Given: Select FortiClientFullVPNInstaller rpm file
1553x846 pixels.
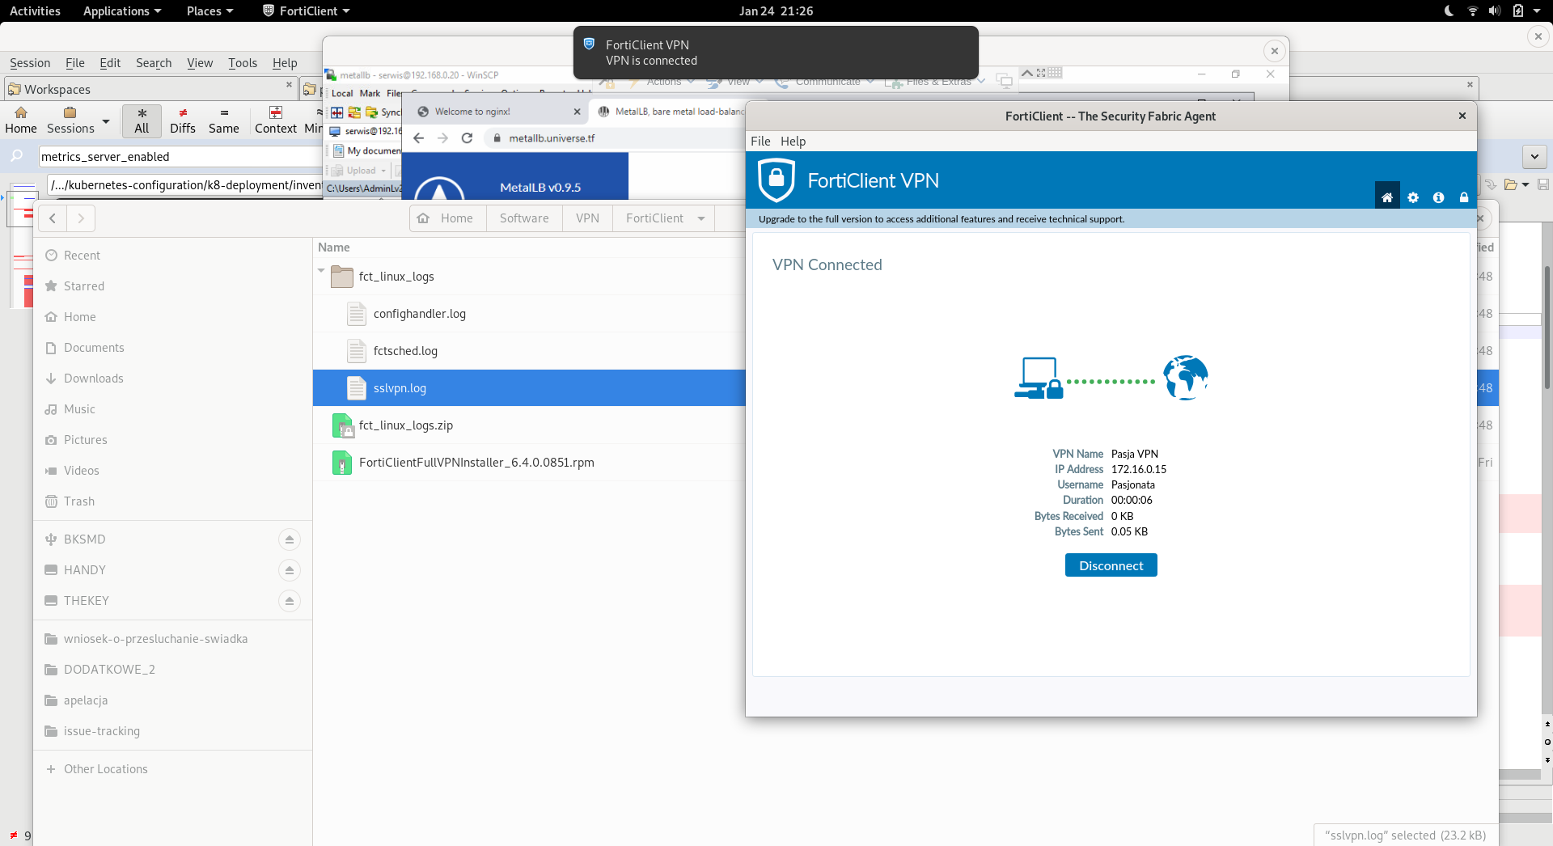Looking at the screenshot, I should 529,463.
